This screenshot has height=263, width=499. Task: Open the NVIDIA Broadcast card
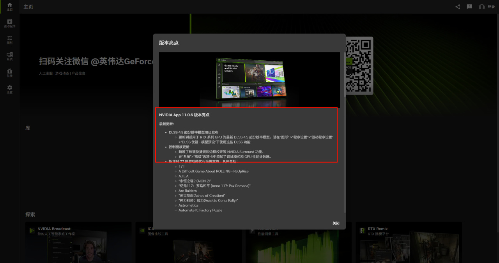pyautogui.click(x=78, y=242)
